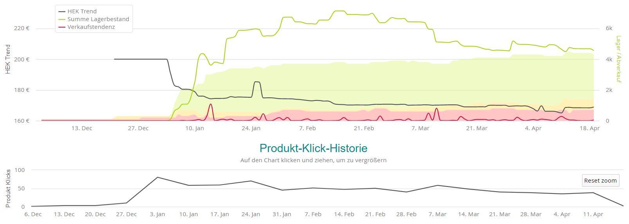The height and width of the screenshot is (224, 629).
Task: Click the Lager / Abverkauf axis title
Action: point(618,59)
